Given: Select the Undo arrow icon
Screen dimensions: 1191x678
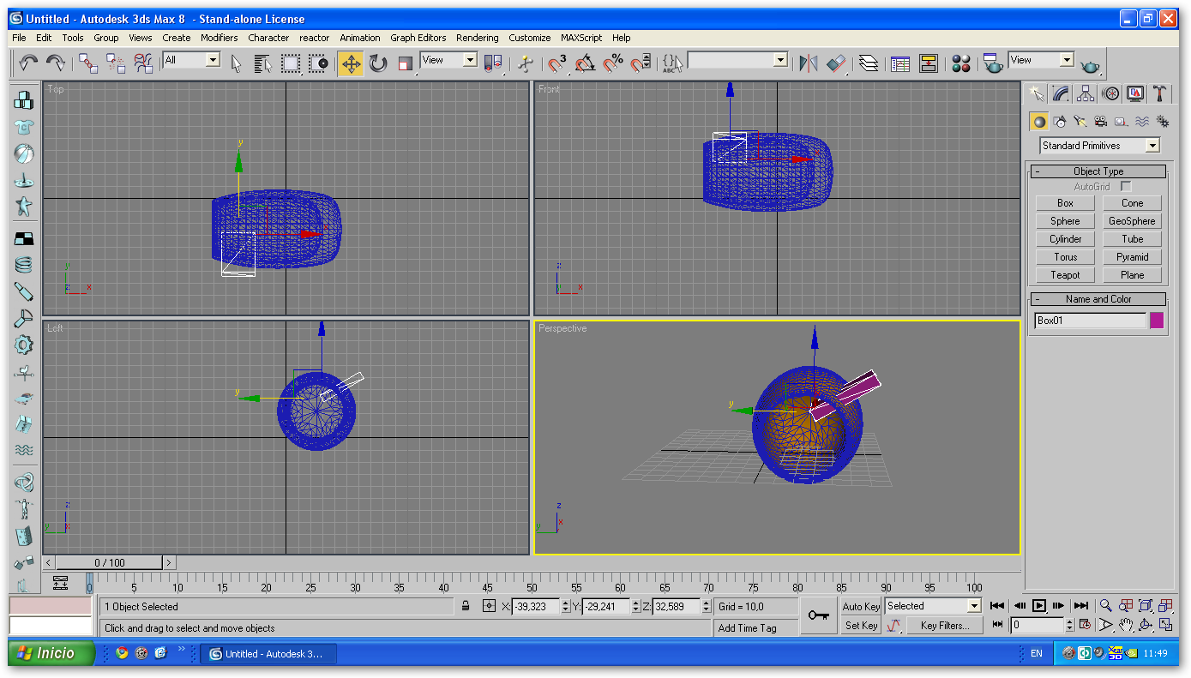Looking at the screenshot, I should tap(28, 62).
